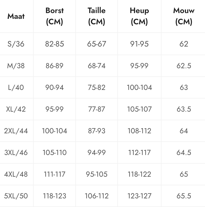Click the 5XL/50 size cell
Screen dimensions: 205x207
point(16,196)
